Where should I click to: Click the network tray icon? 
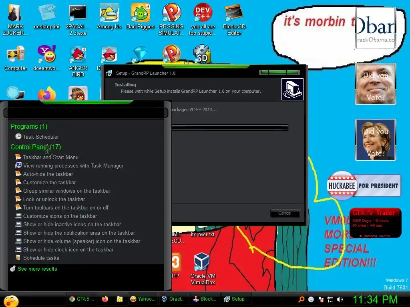pos(330,299)
